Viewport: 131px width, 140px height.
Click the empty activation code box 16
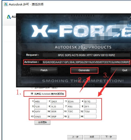tap(90, 116)
